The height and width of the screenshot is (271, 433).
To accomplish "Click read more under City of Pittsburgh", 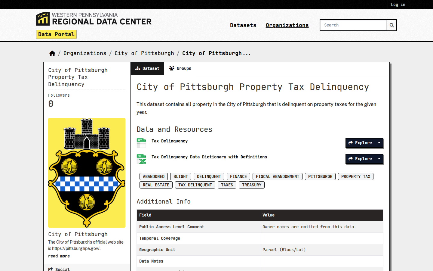I will click(59, 256).
